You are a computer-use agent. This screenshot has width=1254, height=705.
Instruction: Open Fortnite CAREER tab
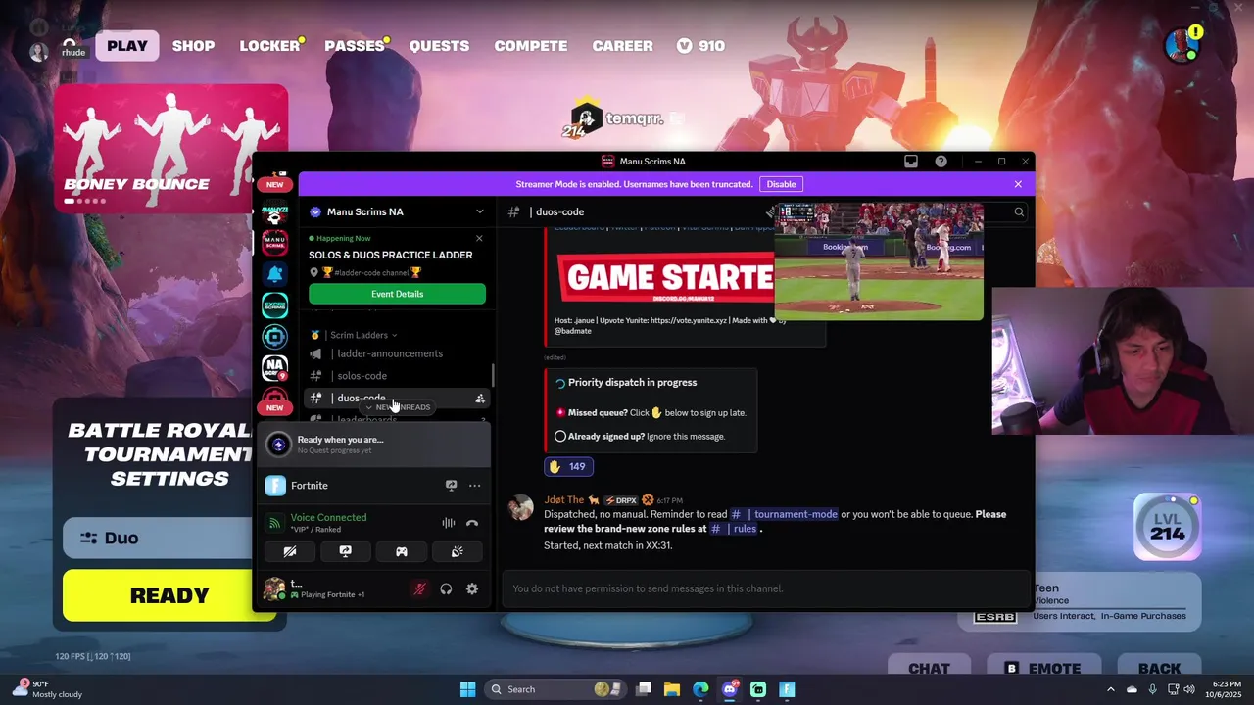click(x=622, y=46)
